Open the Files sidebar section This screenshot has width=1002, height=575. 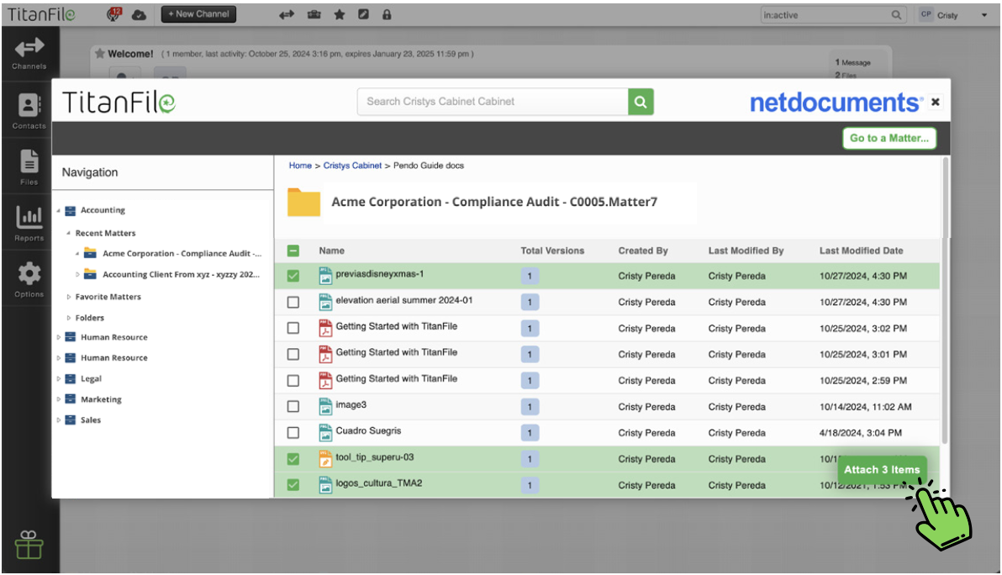29,167
